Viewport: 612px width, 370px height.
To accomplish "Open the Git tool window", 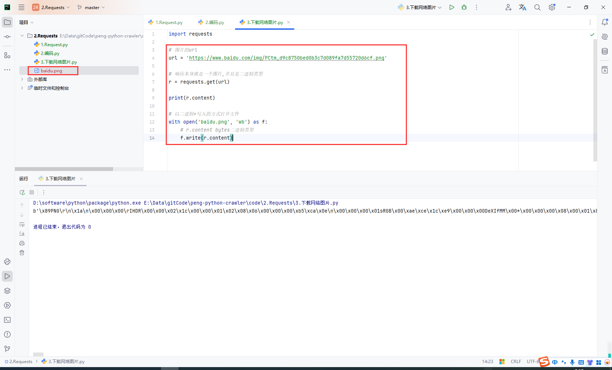I will [7, 349].
